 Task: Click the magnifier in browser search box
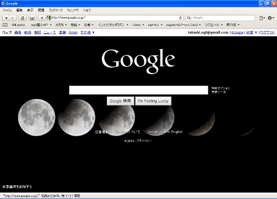pyautogui.click(x=189, y=18)
